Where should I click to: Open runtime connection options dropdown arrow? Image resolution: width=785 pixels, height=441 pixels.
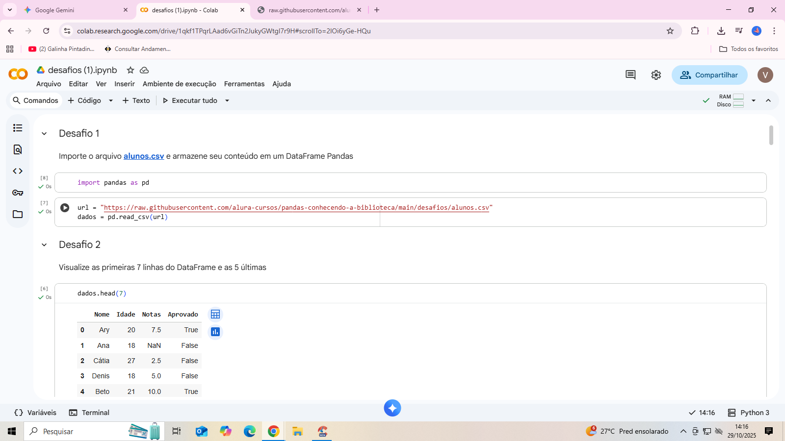(754, 100)
